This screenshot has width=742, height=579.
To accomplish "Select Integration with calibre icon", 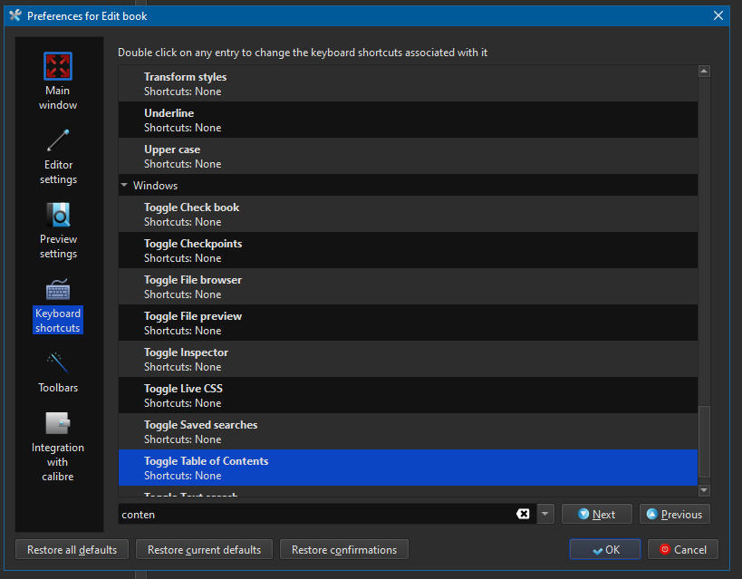I will [x=58, y=424].
